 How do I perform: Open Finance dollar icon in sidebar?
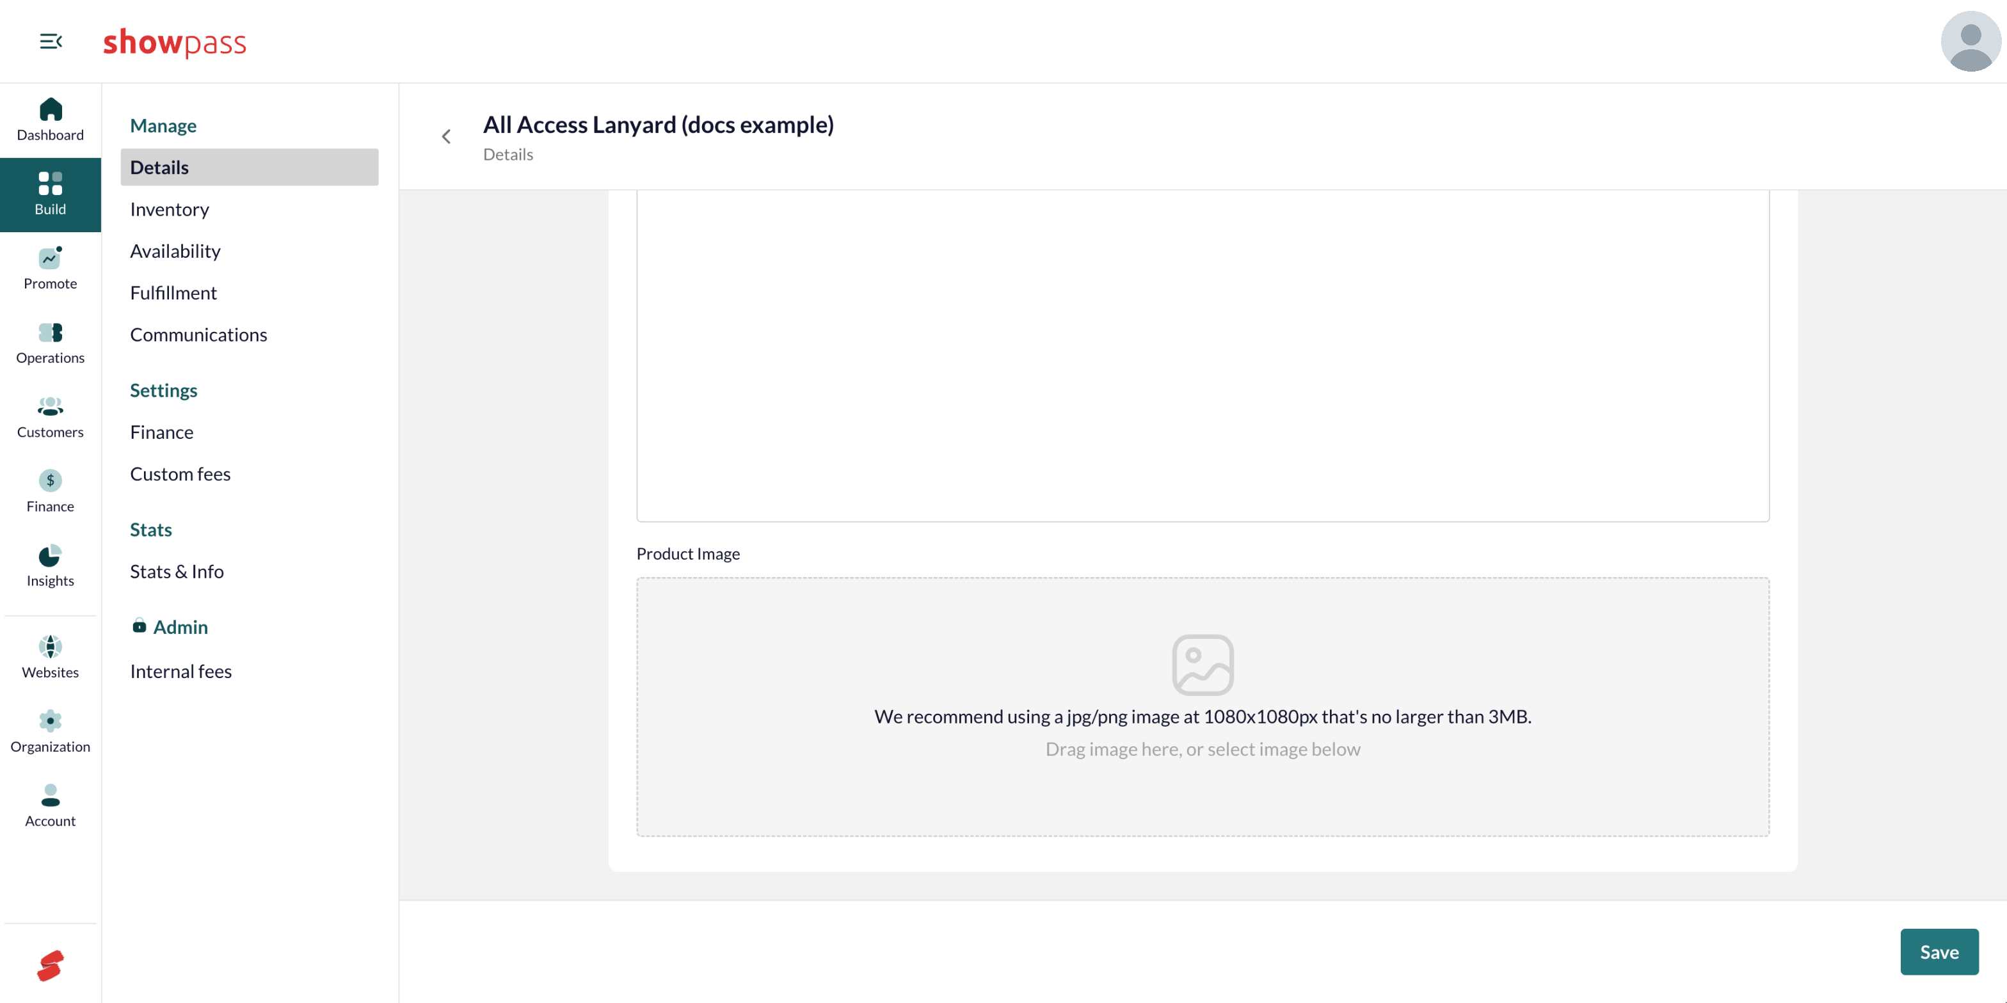(51, 480)
